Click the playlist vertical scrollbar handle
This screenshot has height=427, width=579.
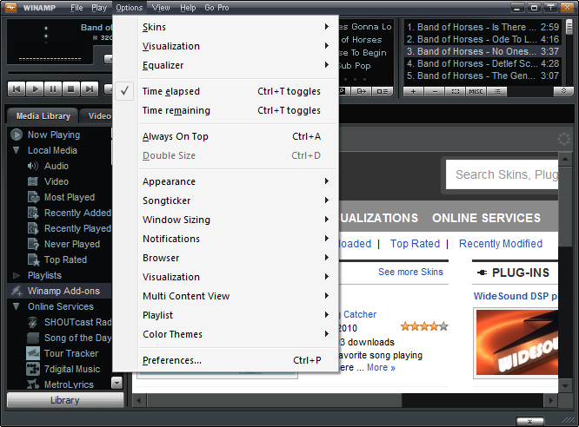(x=569, y=27)
